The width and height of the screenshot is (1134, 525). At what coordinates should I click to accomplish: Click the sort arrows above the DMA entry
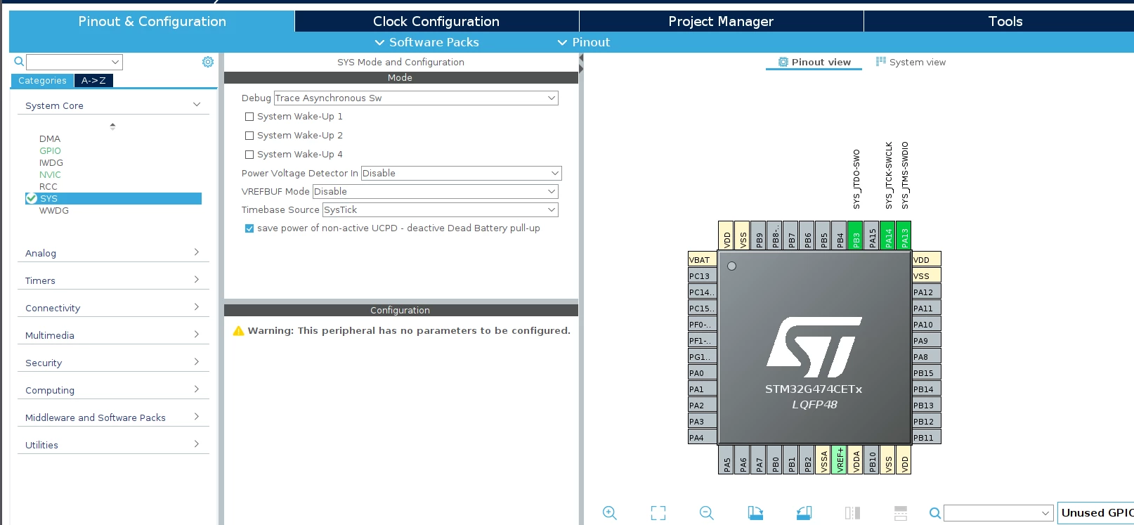point(112,127)
